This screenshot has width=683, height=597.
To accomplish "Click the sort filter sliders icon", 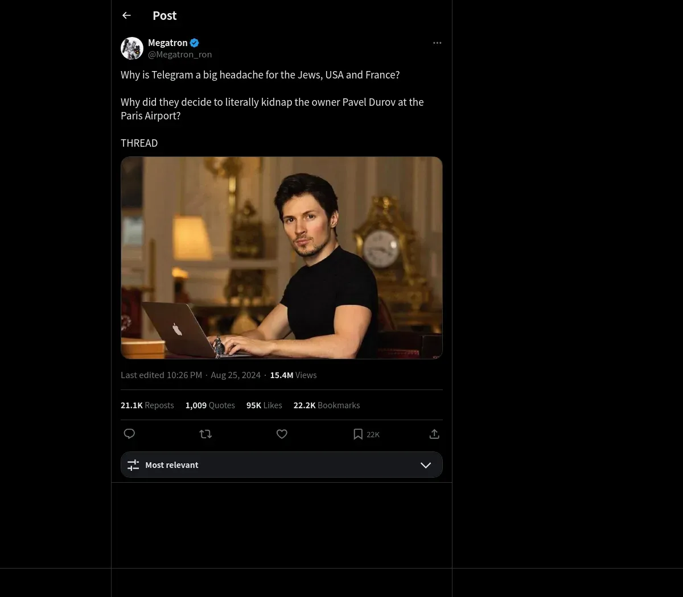I will (133, 465).
